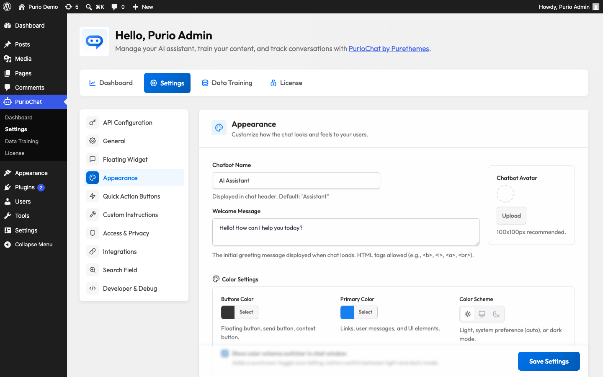Click the Welcome Message text area
This screenshot has width=603, height=377.
(x=346, y=232)
